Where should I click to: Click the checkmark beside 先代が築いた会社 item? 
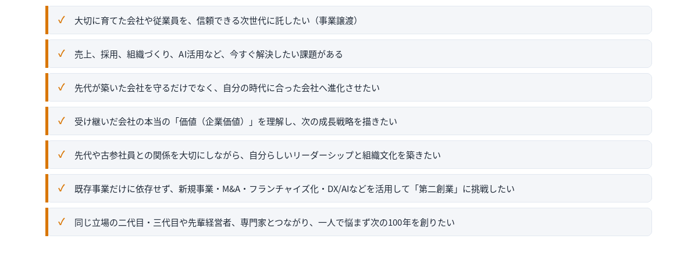click(x=61, y=87)
